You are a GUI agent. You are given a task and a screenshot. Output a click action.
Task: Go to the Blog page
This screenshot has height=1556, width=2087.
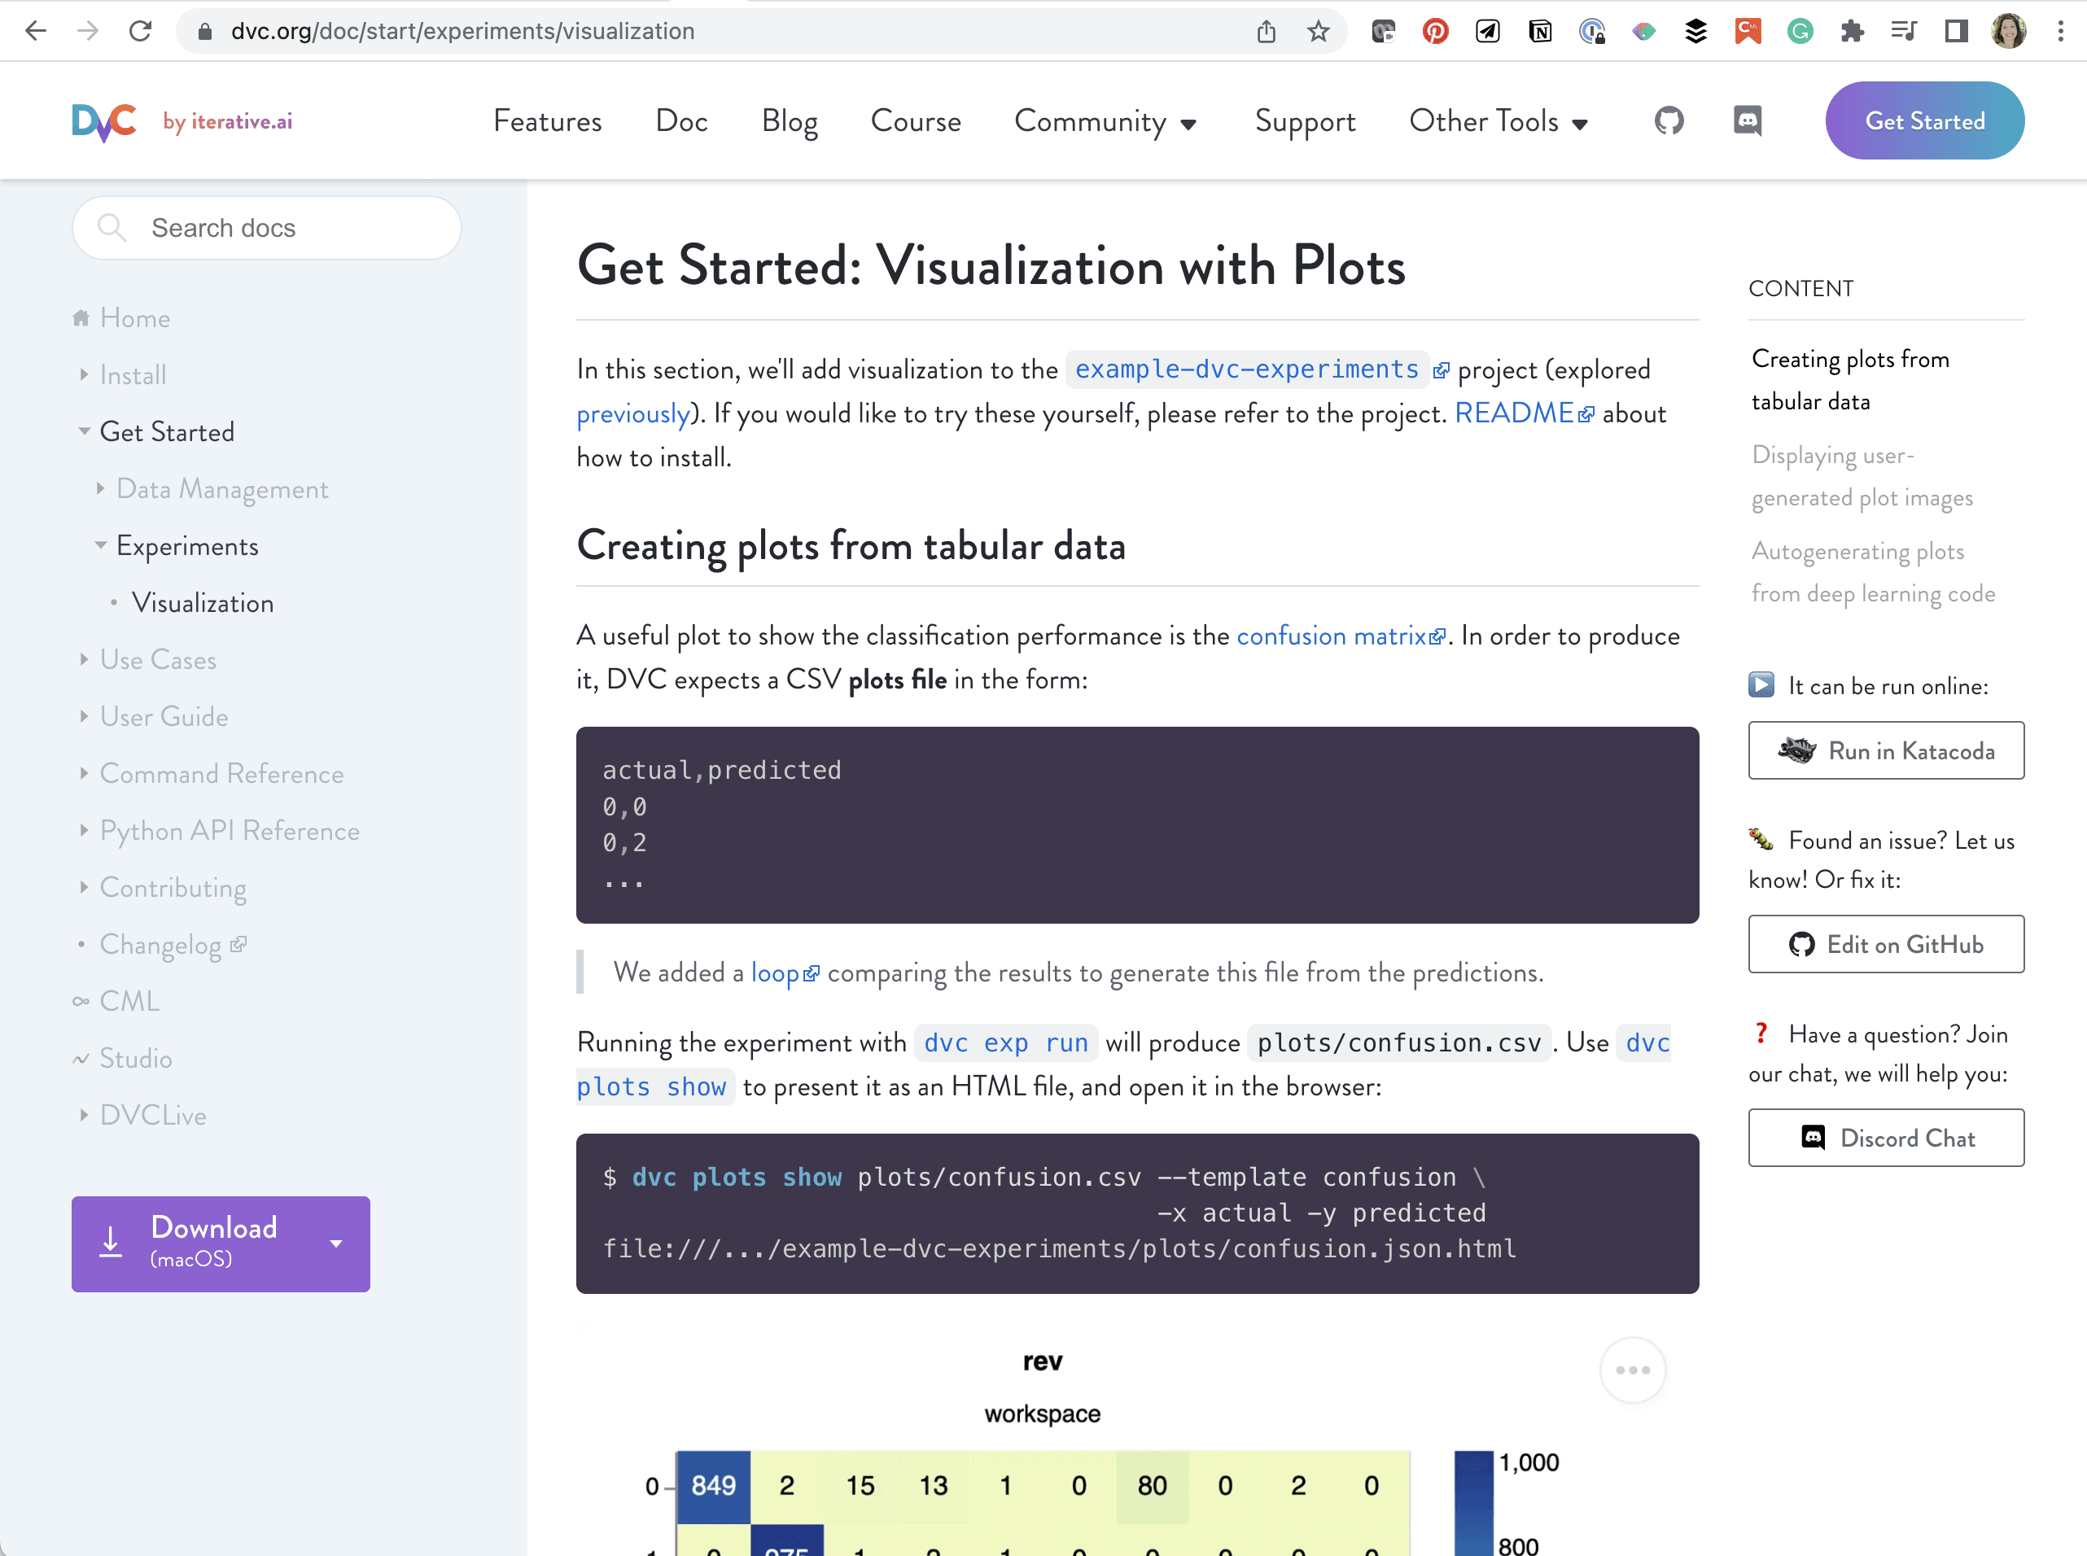(790, 121)
